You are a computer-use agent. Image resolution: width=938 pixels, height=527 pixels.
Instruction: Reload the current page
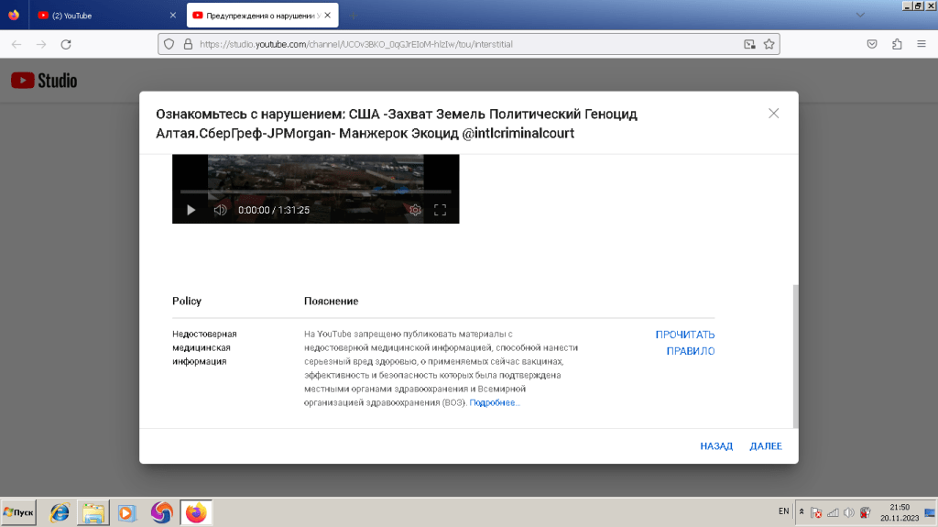point(66,44)
